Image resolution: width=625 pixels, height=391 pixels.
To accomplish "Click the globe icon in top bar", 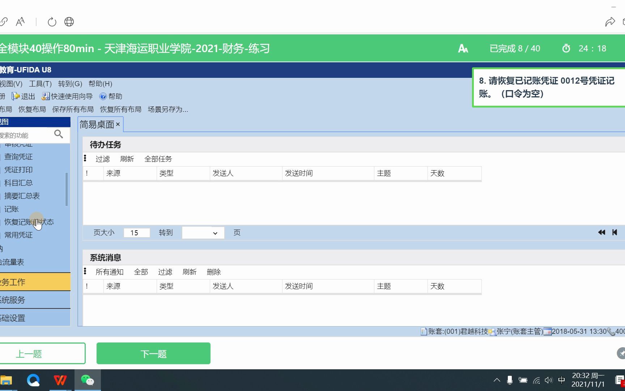I will pyautogui.click(x=69, y=22).
